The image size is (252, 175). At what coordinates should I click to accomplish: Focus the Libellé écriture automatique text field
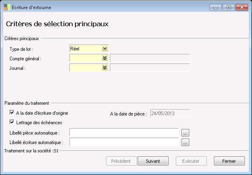[124, 142]
